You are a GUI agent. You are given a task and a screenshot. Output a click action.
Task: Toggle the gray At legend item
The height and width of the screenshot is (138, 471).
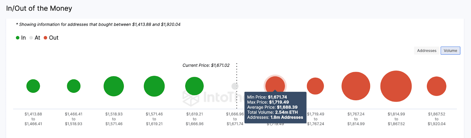coord(35,38)
